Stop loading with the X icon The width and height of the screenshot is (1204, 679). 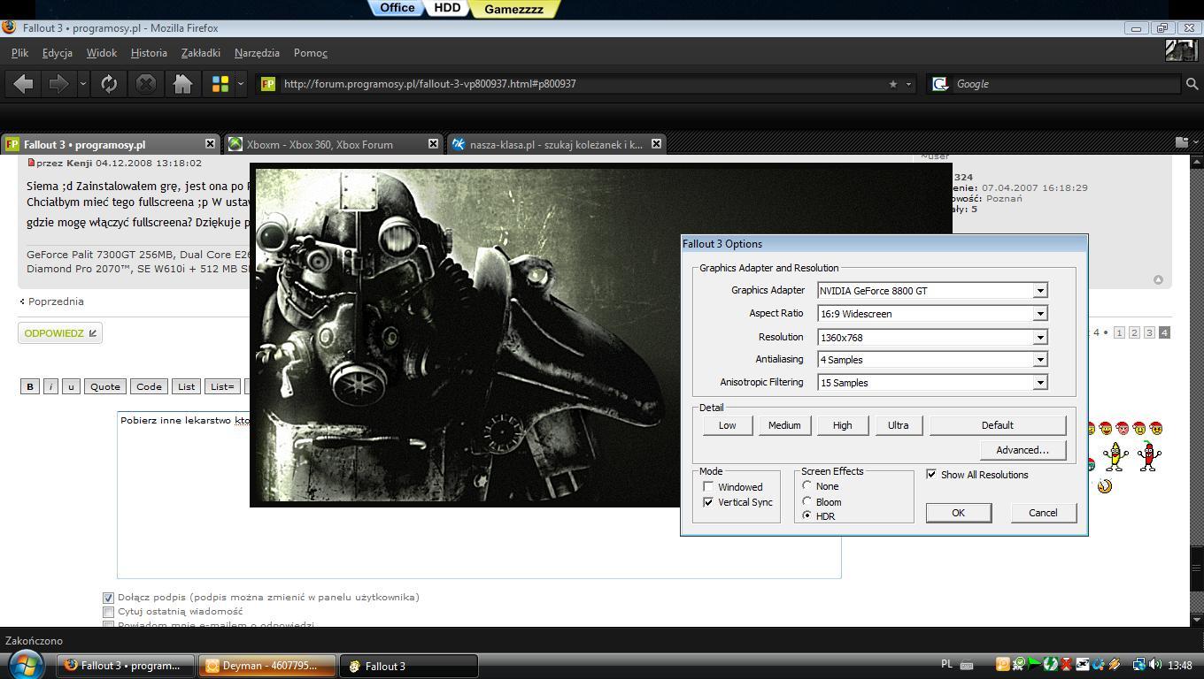[146, 84]
